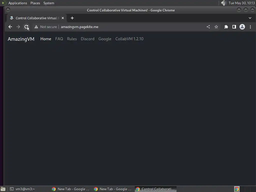Expand the tab search chevron
The height and width of the screenshot is (192, 256).
coord(250,18)
